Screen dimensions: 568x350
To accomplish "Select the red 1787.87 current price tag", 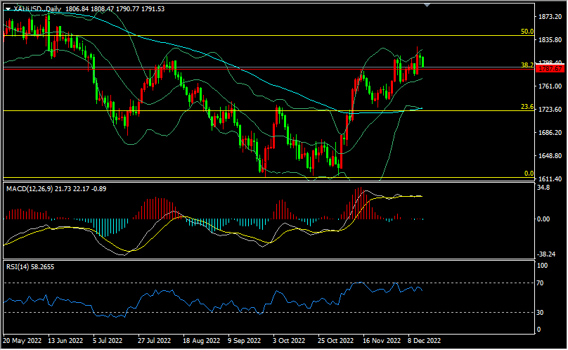I will 550,69.
